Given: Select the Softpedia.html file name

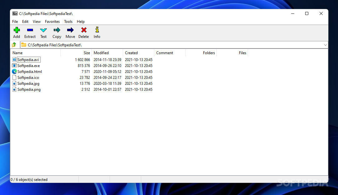Looking at the screenshot, I should point(30,71).
